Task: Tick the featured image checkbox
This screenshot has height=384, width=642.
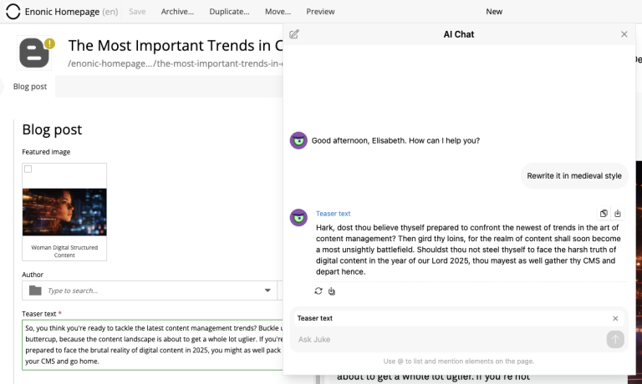Action: [x=28, y=169]
